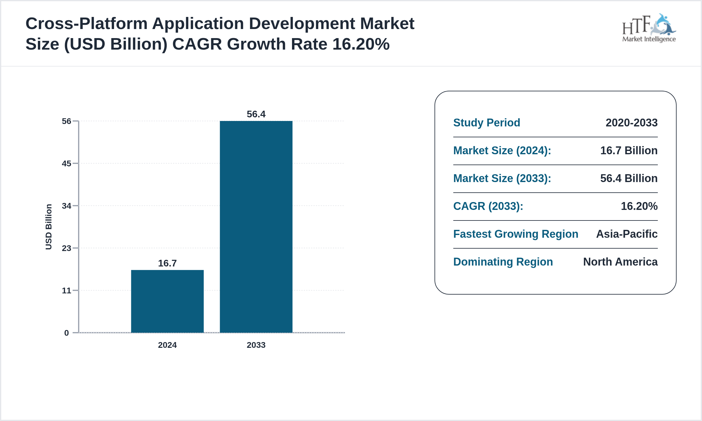Click the 2033 x-axis label
The image size is (702, 421).
[x=256, y=345]
